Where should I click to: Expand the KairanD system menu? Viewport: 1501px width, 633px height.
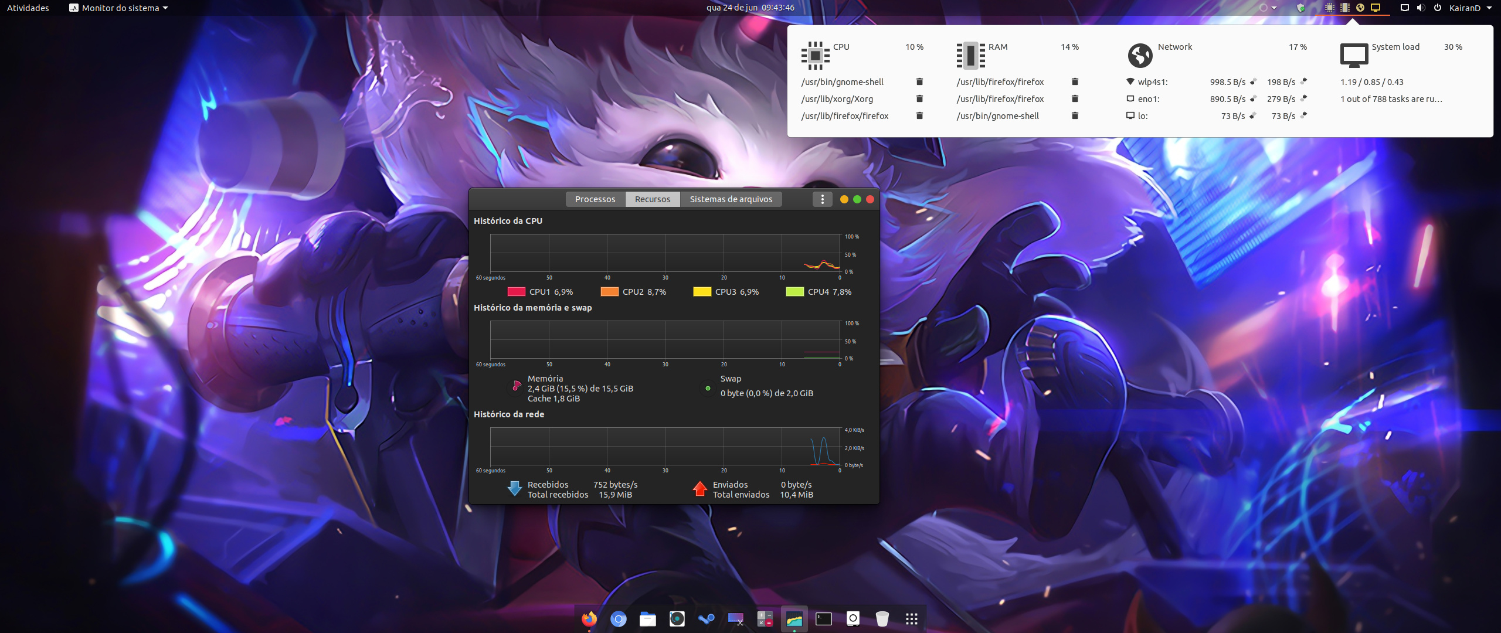point(1470,8)
